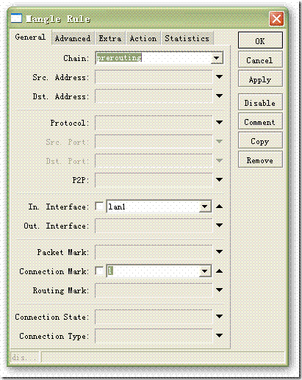Expand the P2P field
Viewport: 302px width, 380px height.
click(219, 179)
